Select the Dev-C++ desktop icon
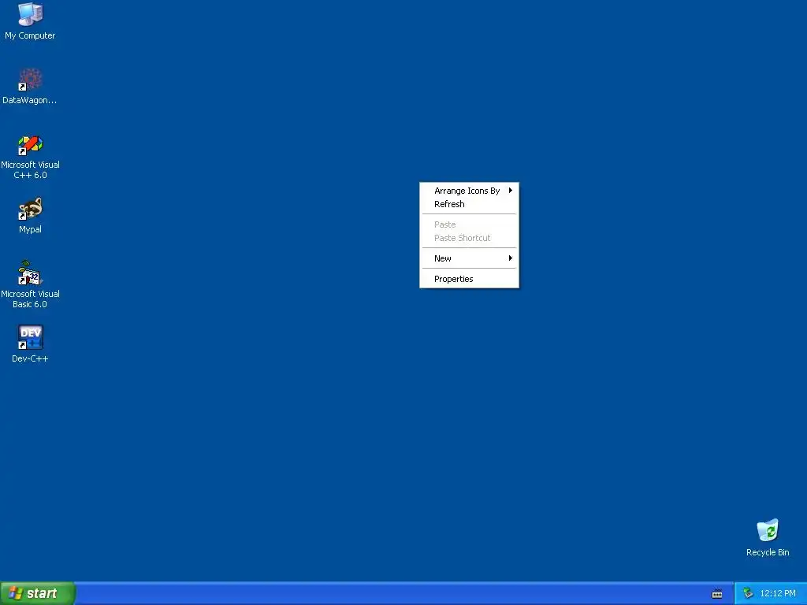Screen dimensions: 807x605 tap(30, 337)
